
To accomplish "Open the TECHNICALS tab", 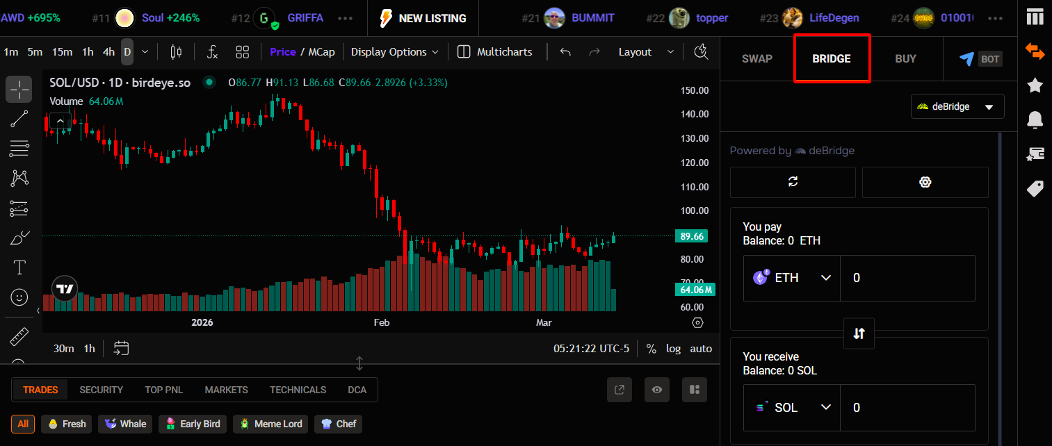I will 298,390.
